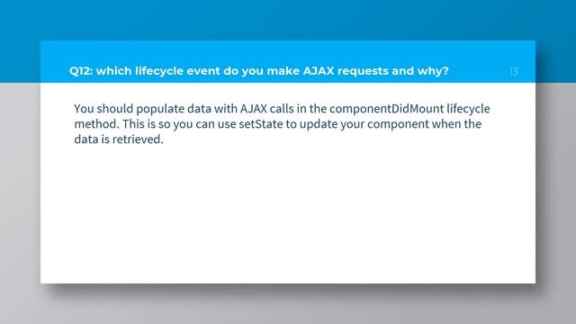Click the slide number 13
The image size is (576, 324).
coord(514,71)
